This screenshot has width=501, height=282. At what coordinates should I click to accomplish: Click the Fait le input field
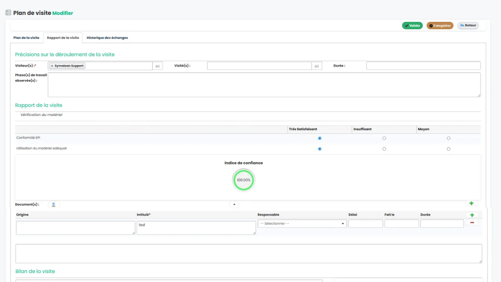[x=402, y=224]
